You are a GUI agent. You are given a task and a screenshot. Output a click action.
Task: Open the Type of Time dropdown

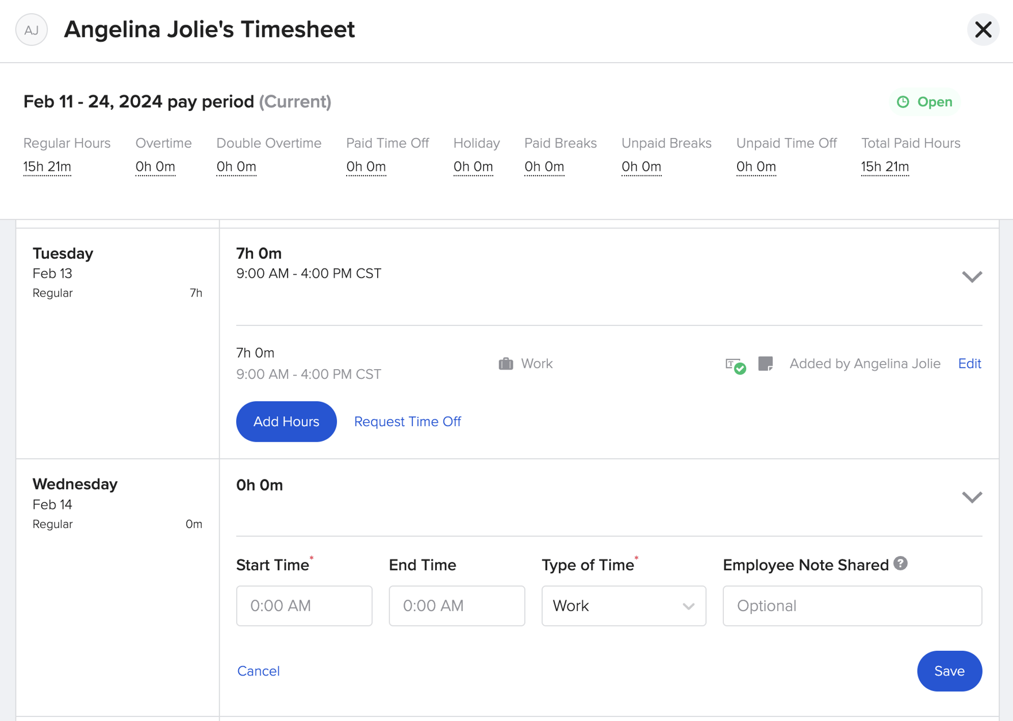623,606
